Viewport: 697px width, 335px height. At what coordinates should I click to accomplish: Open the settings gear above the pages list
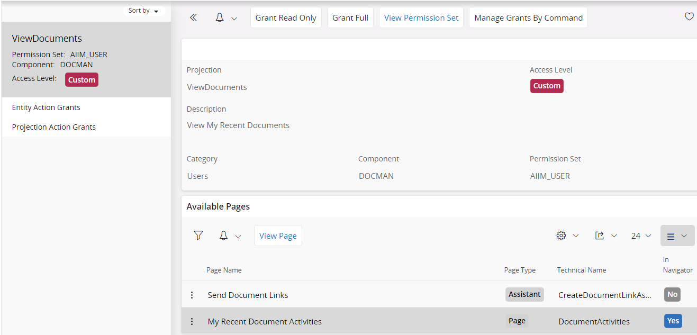pos(561,235)
